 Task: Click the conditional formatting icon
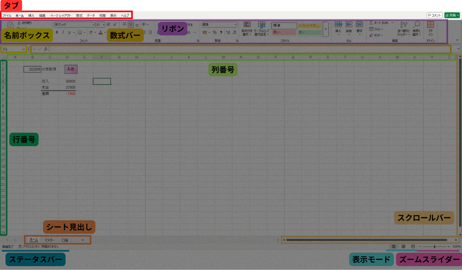(x=246, y=25)
